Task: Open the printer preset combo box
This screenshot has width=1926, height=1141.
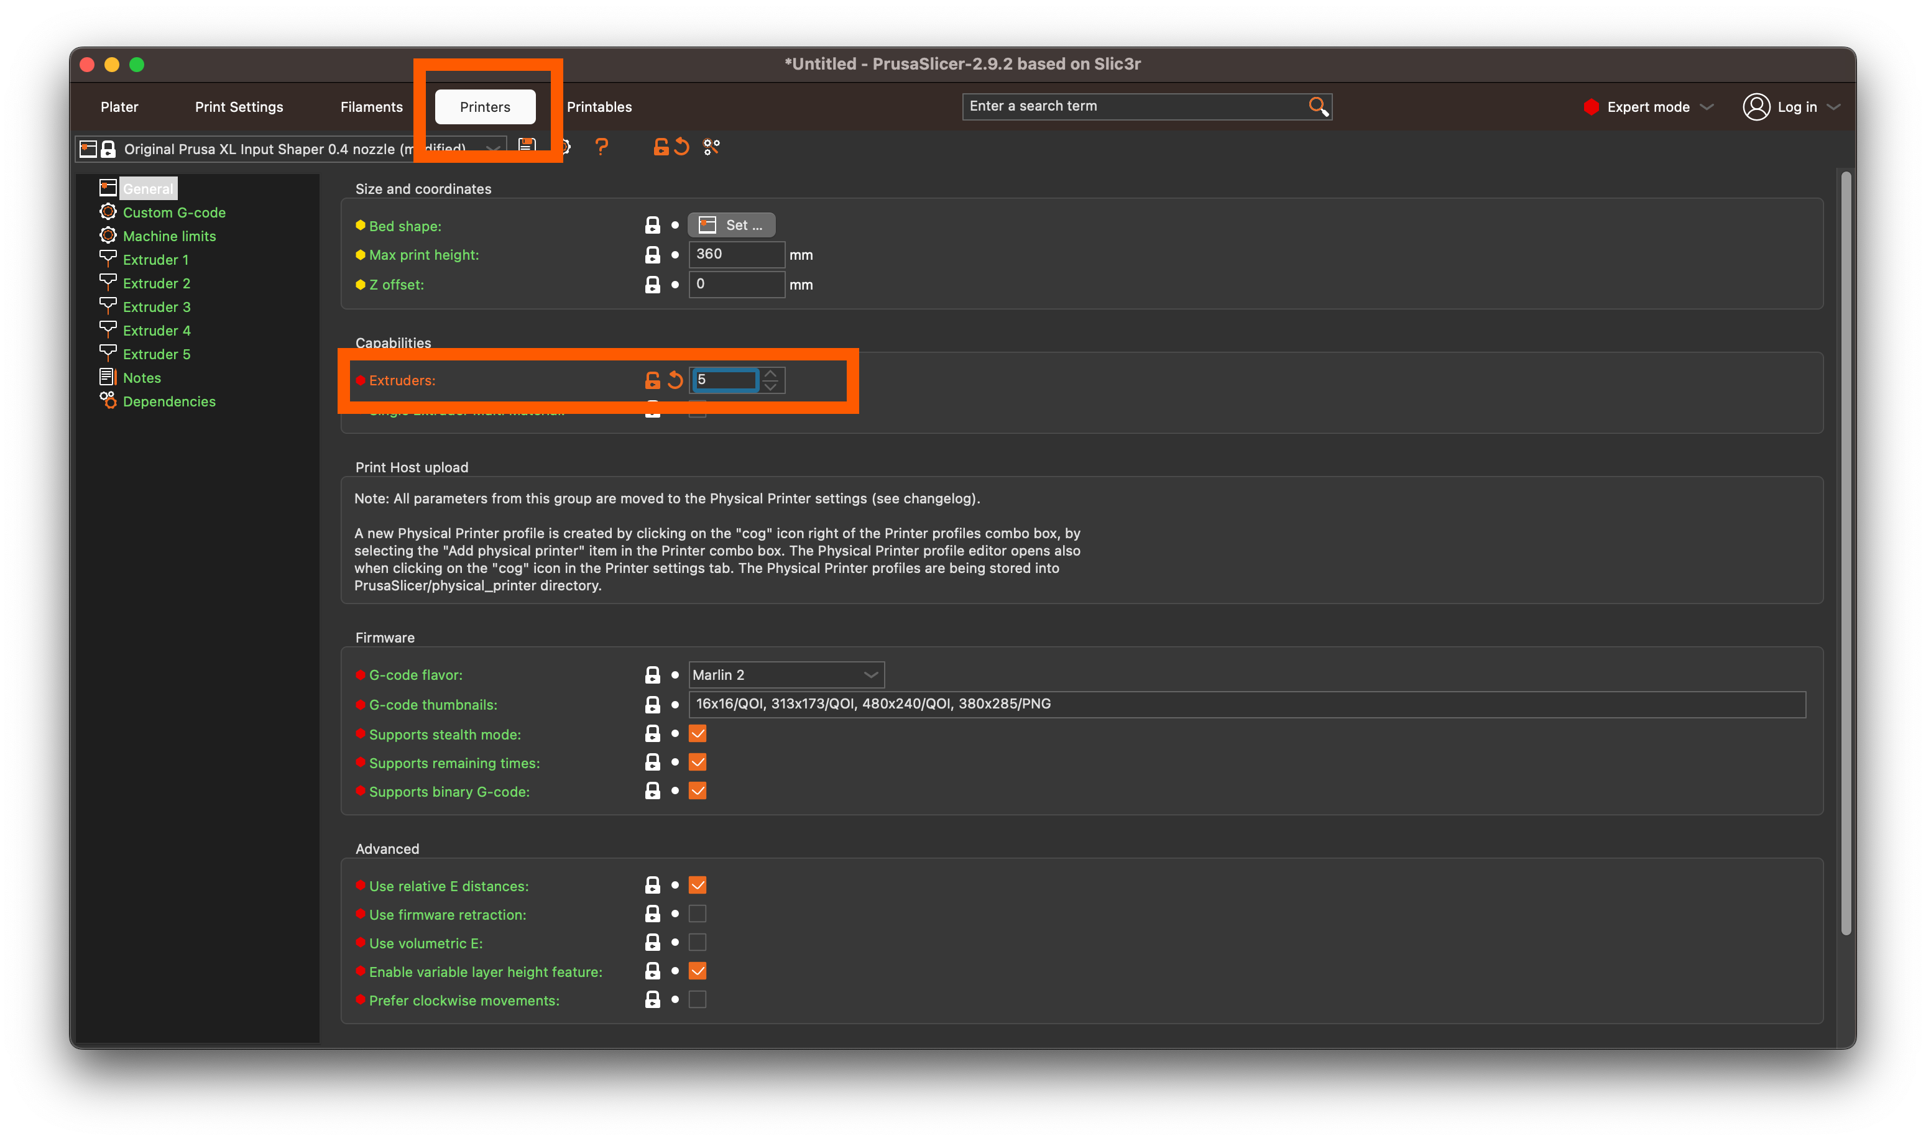Action: [291, 149]
